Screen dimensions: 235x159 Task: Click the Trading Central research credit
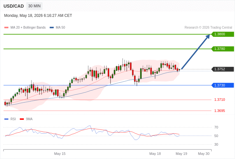point(208,28)
